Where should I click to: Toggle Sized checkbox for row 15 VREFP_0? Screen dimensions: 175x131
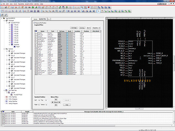[x=67, y=56]
